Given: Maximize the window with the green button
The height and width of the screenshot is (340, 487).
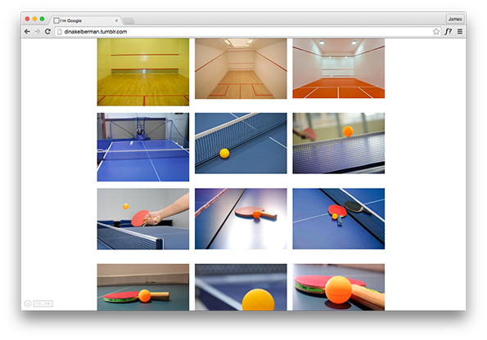Looking at the screenshot, I should tap(43, 19).
